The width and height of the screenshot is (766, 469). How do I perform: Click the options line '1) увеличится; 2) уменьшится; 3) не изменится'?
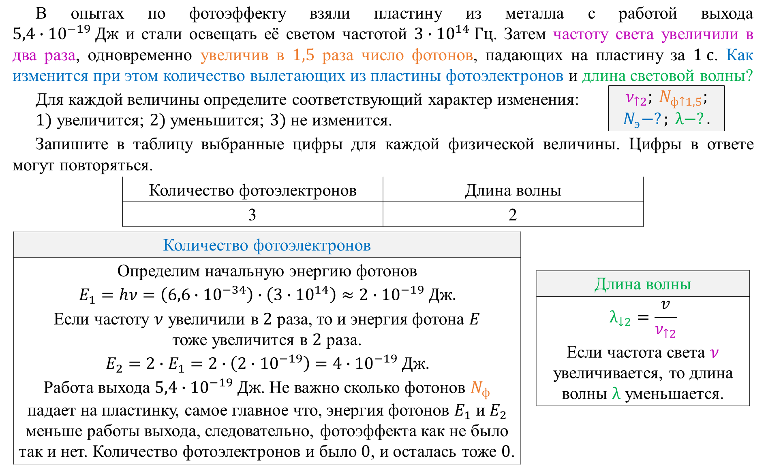click(214, 120)
